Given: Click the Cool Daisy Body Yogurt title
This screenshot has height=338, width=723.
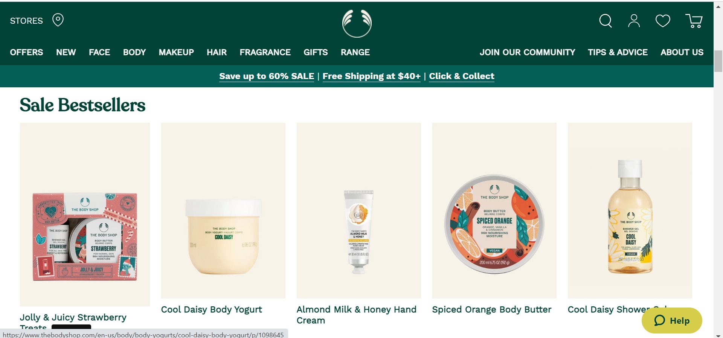Looking at the screenshot, I should coord(212,309).
